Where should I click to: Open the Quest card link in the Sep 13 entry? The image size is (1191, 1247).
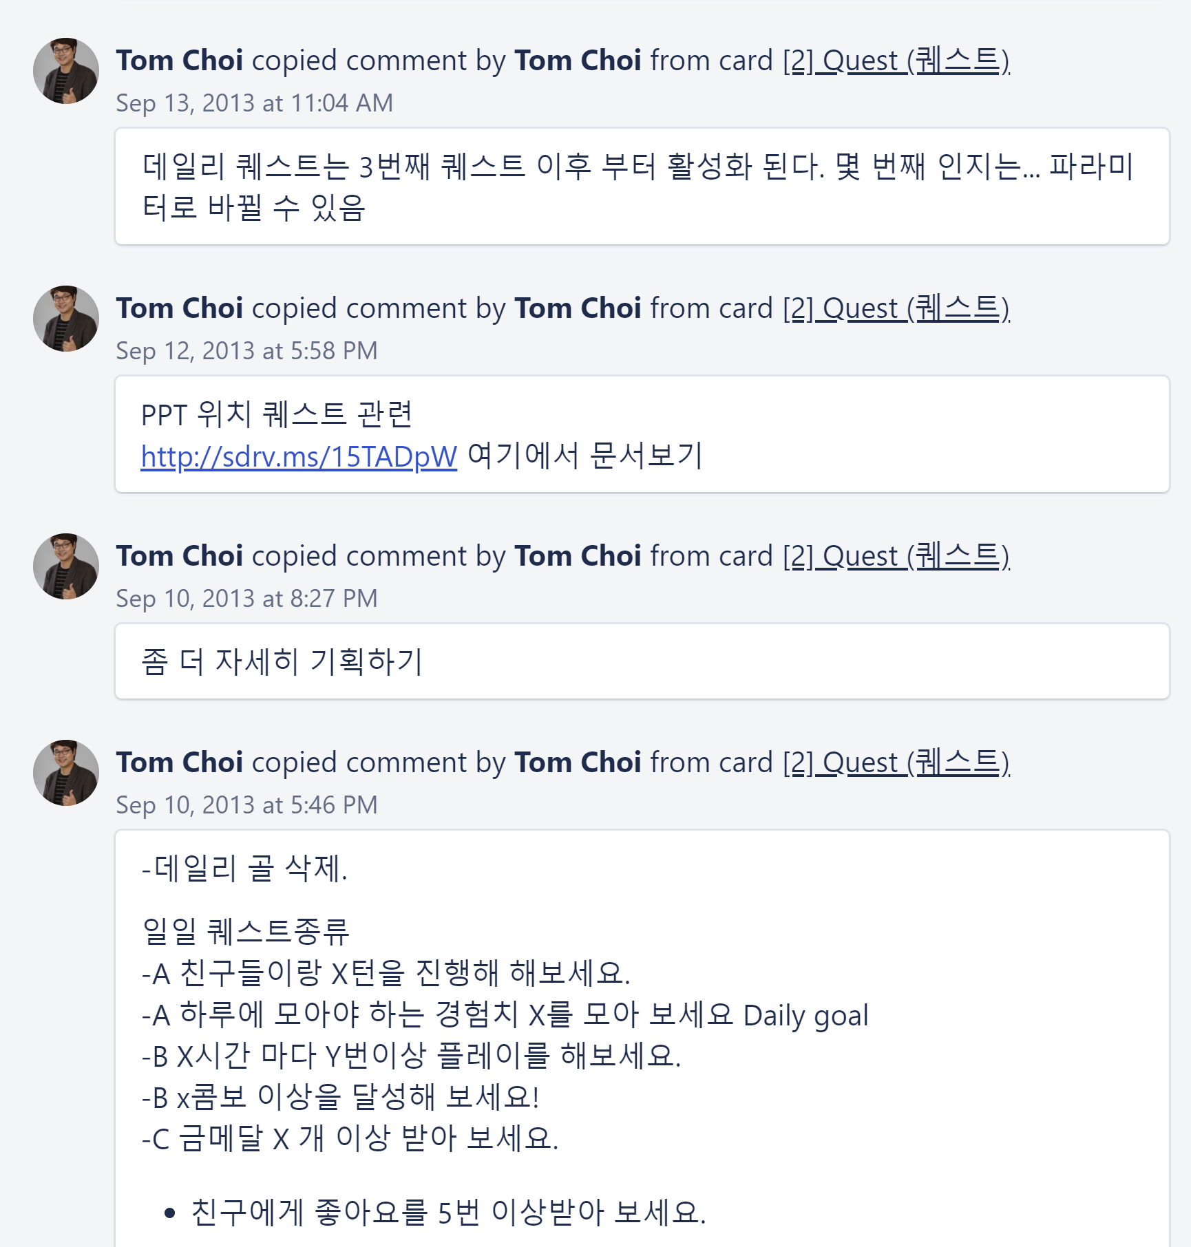pyautogui.click(x=896, y=61)
